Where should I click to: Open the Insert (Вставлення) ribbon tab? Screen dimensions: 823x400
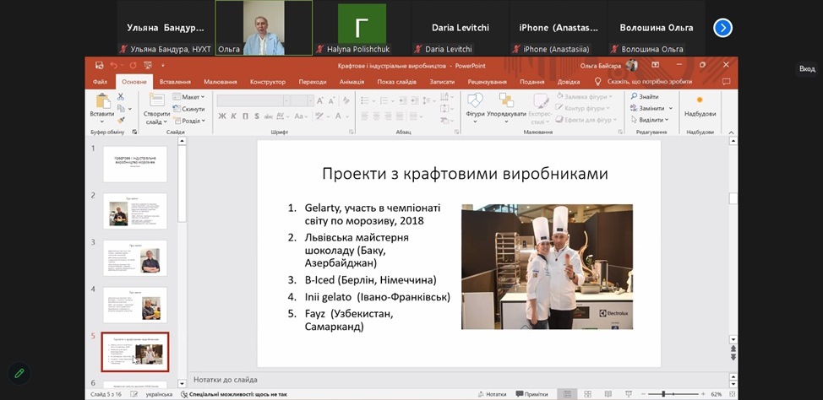pos(175,82)
